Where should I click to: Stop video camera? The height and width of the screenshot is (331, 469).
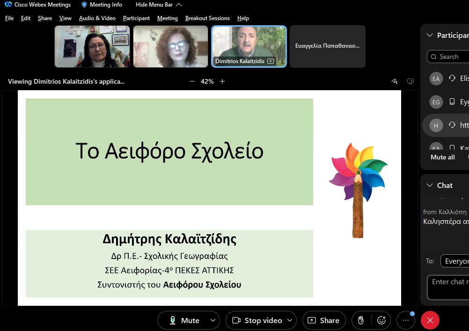(x=257, y=320)
